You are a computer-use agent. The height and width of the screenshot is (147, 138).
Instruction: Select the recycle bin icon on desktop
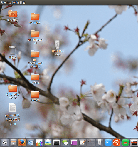(x=13, y=53)
